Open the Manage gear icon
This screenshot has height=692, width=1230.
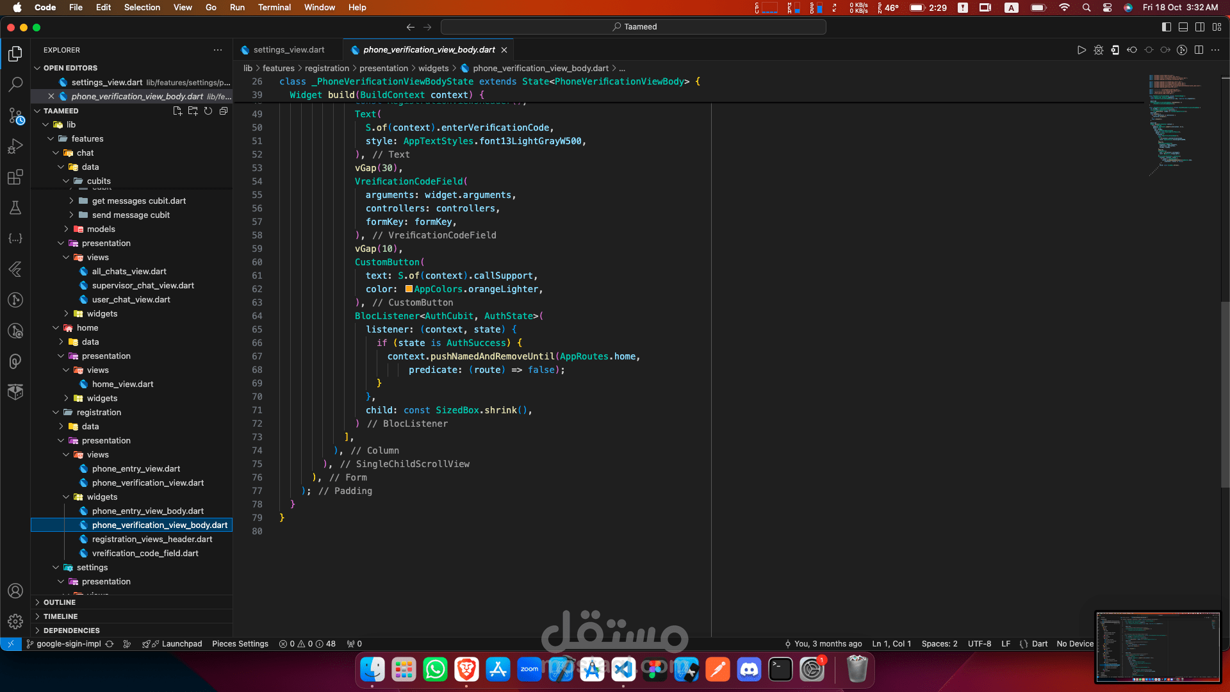[15, 621]
